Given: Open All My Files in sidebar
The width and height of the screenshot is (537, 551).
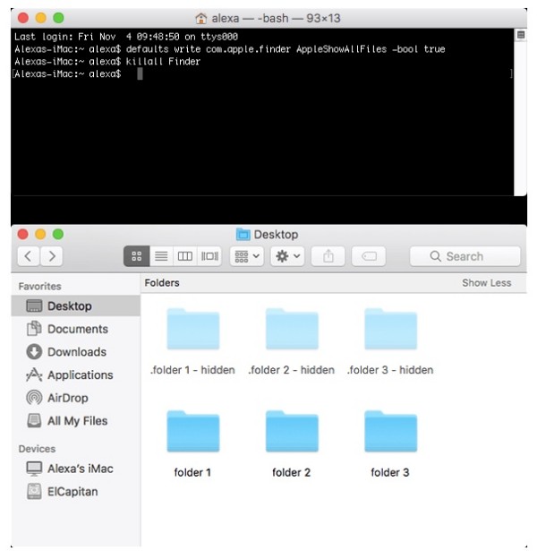Looking at the screenshot, I should click(x=76, y=420).
